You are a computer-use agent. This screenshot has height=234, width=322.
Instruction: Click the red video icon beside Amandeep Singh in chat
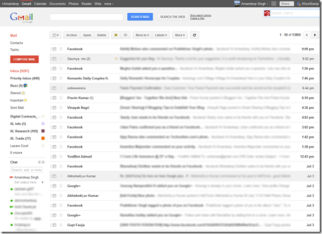point(12,177)
